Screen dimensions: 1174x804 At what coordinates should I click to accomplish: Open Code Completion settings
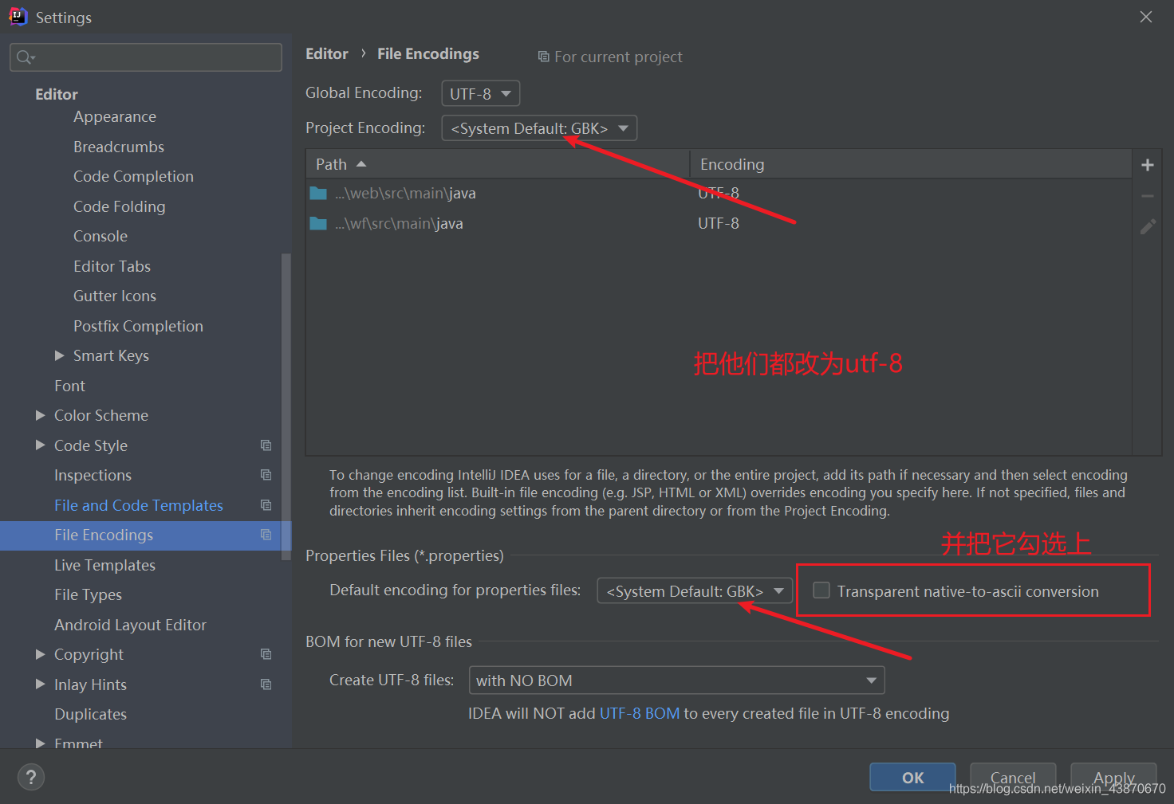pos(133,176)
